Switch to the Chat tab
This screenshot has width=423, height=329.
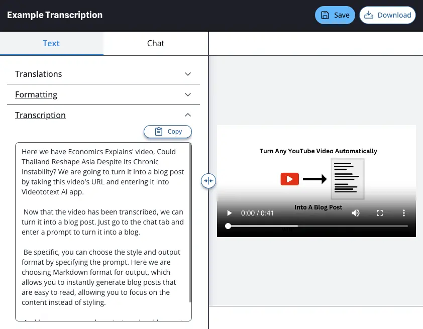(x=155, y=44)
